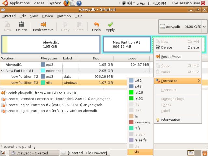Click the red power icon in panel
The height and width of the screenshot is (156, 208).
pyautogui.click(x=203, y=3)
